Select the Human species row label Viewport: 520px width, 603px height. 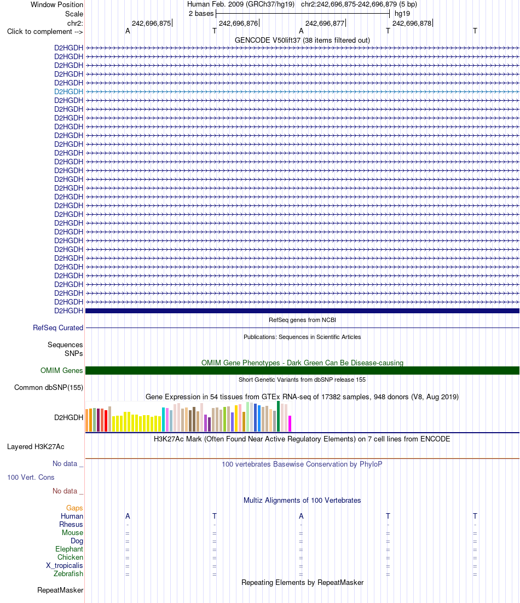72,516
